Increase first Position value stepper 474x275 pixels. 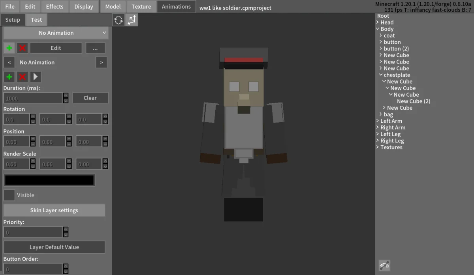pyautogui.click(x=33, y=139)
